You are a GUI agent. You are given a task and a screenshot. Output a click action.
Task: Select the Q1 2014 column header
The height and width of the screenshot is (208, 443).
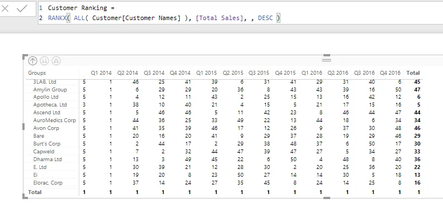(101, 73)
